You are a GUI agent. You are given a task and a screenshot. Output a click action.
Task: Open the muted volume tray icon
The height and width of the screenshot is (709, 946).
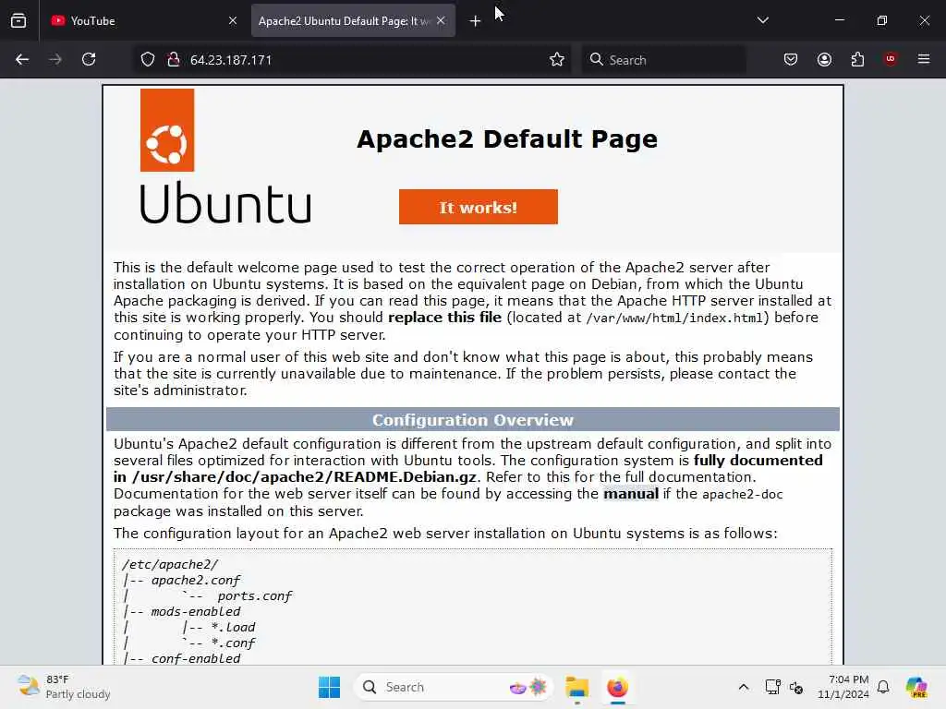(x=795, y=687)
